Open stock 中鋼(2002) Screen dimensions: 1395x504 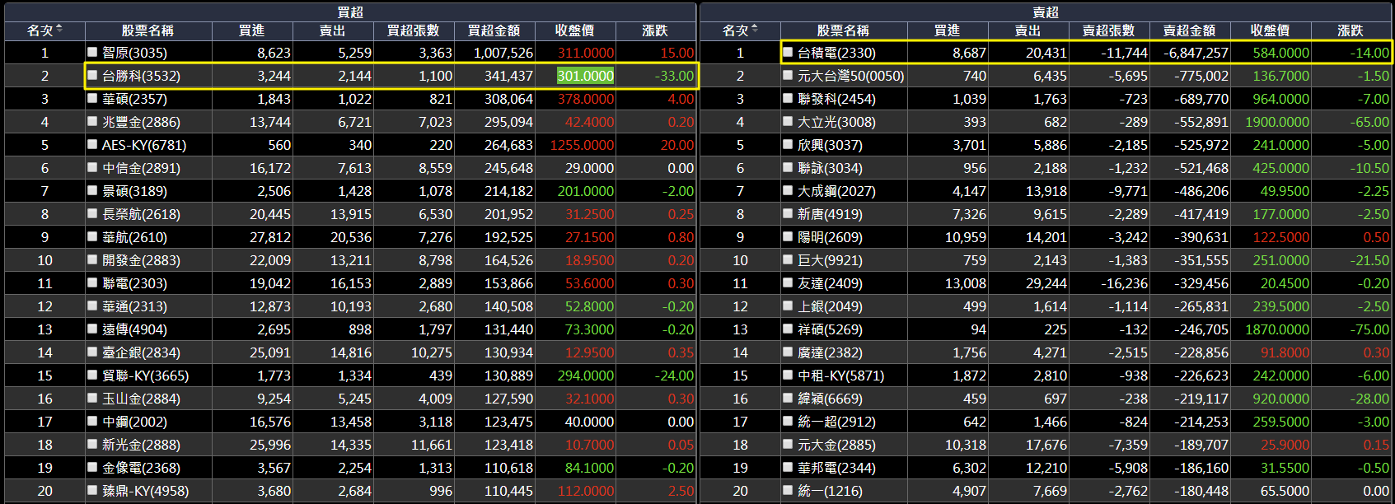click(x=134, y=422)
